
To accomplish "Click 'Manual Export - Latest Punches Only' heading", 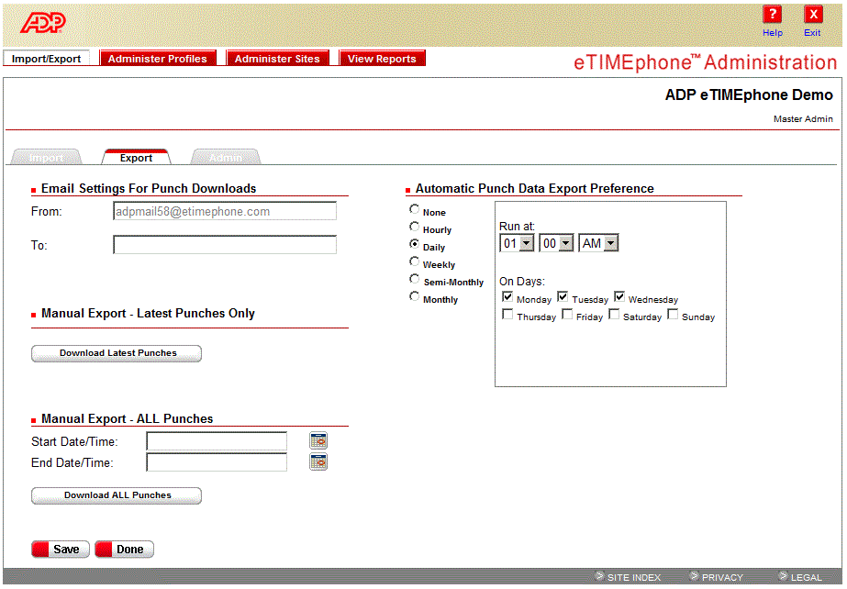I will point(148,313).
